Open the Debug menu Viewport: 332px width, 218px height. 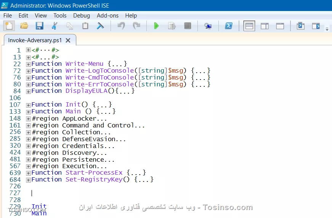[x=82, y=16]
